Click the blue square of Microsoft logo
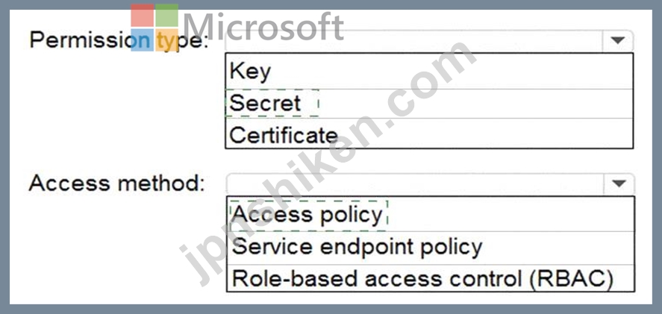Viewport: 662px width, 314px height. point(143,40)
